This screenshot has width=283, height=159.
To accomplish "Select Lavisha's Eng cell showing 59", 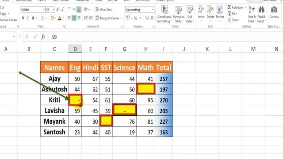I will pyautogui.click(x=75, y=110).
